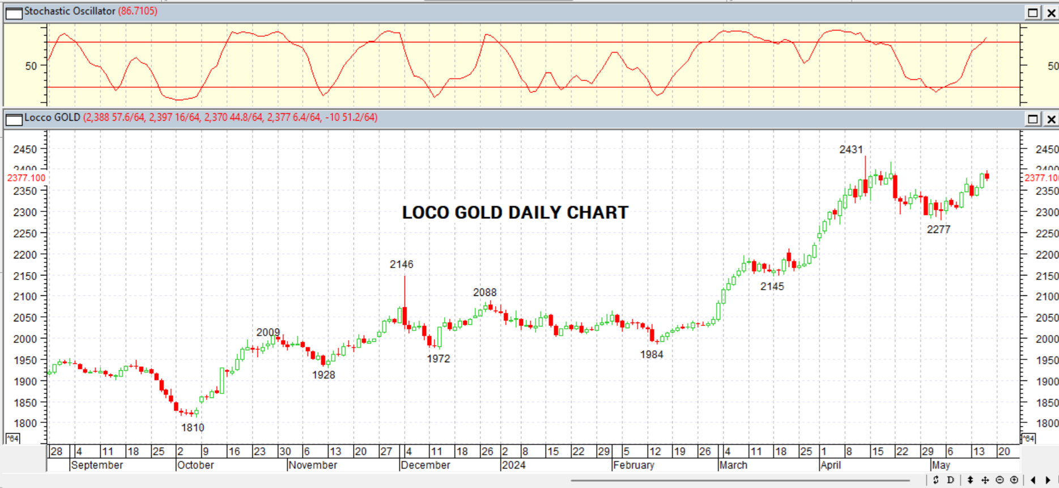The image size is (1059, 488).
Task: Click the horizontal zoom slider bar
Action: [x=740, y=481]
